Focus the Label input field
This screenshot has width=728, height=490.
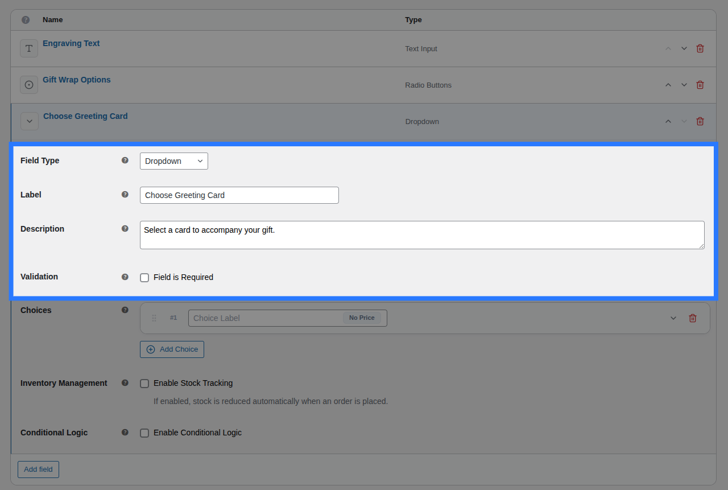coord(239,195)
